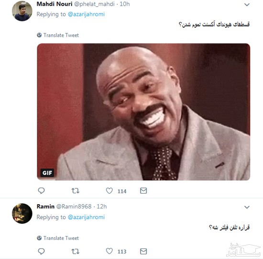The width and height of the screenshot is (263, 259).
Task: Open @azarijahromi mention in Mahdi's reply
Action: tap(86, 14)
